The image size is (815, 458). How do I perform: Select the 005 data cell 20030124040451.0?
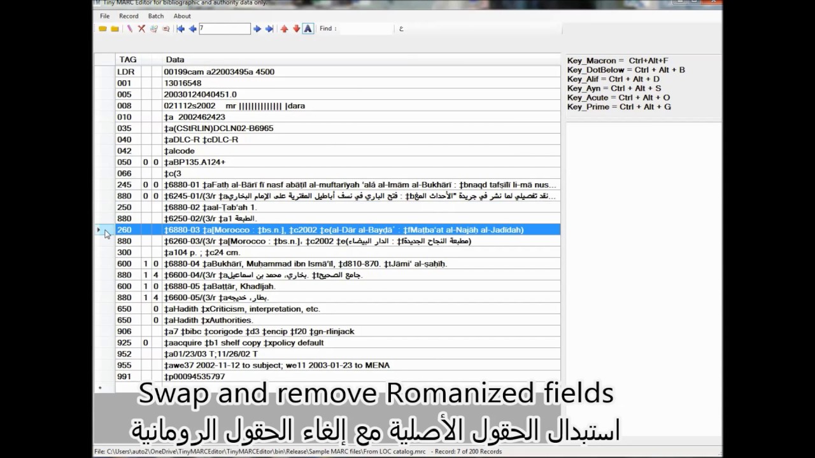tap(361, 95)
